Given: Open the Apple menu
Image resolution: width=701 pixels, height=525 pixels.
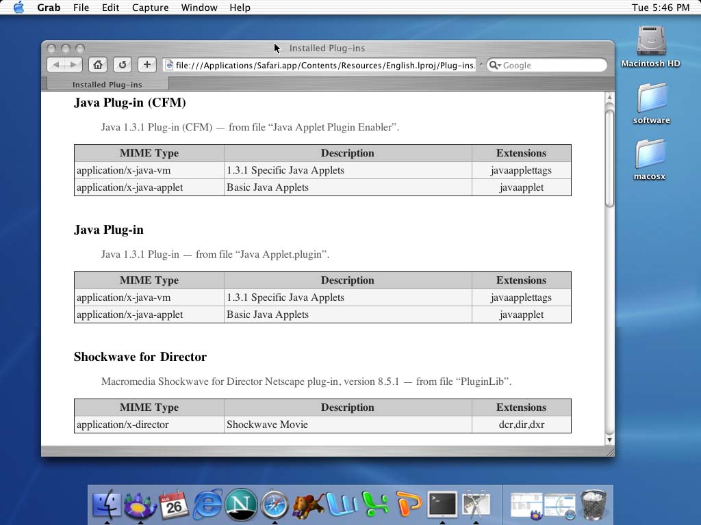Looking at the screenshot, I should (18, 8).
